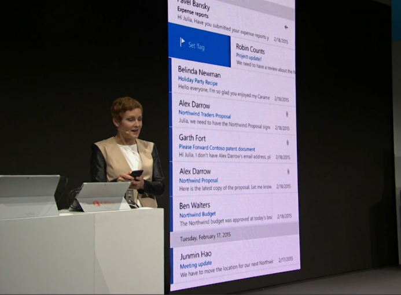
Task: Click the flag icon beside Set flag
Action: coord(182,42)
